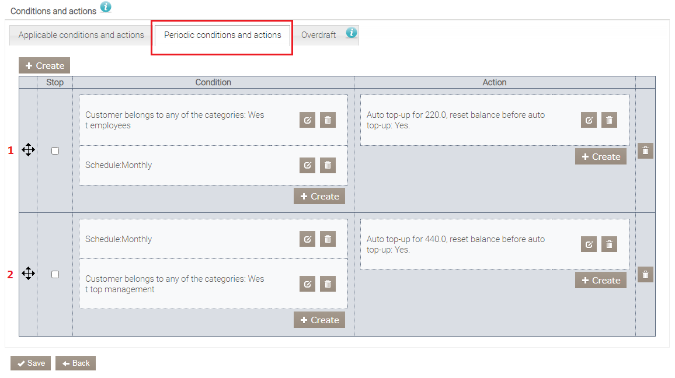Open info icon next to Conditions and actions

click(x=106, y=8)
